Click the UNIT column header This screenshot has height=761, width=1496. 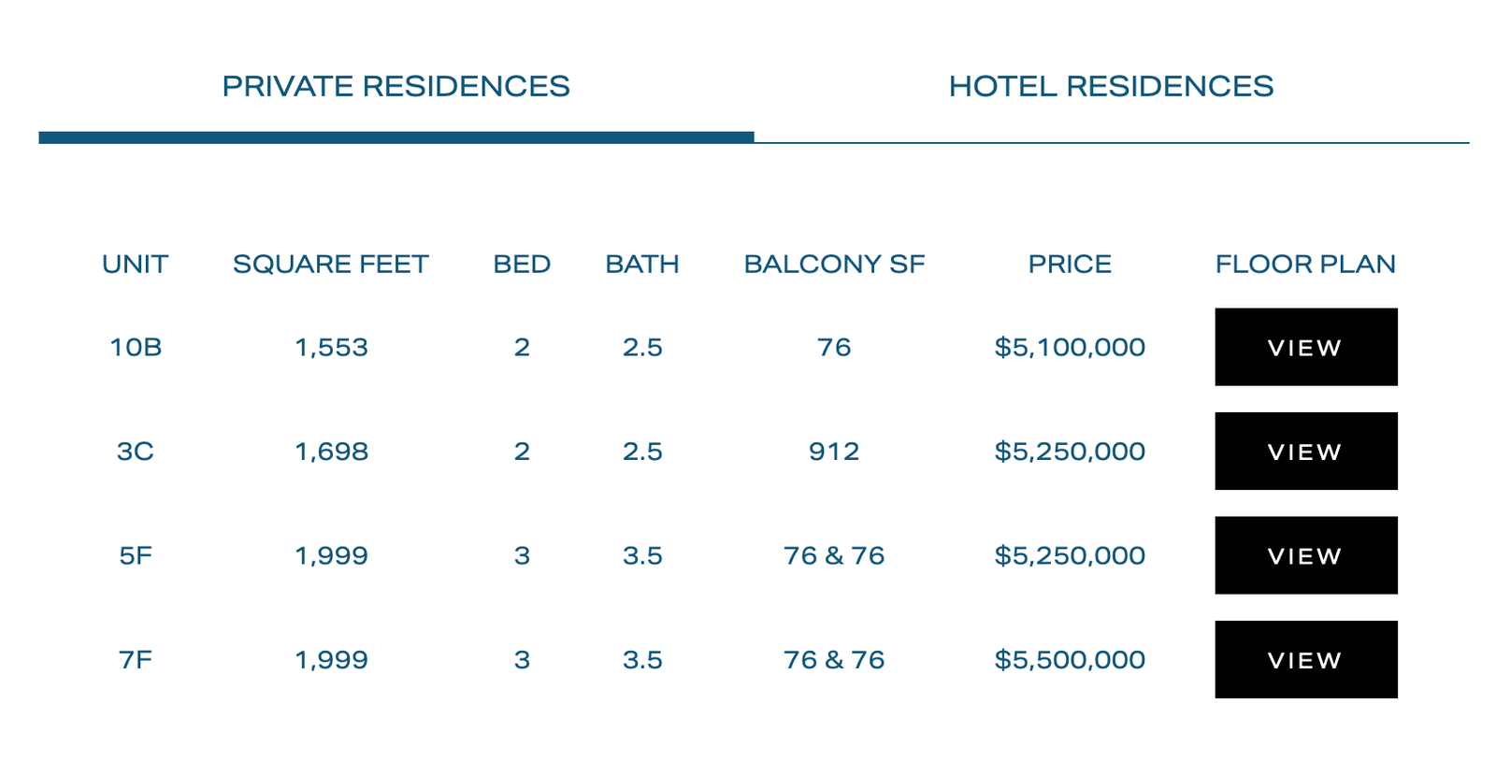tap(136, 265)
